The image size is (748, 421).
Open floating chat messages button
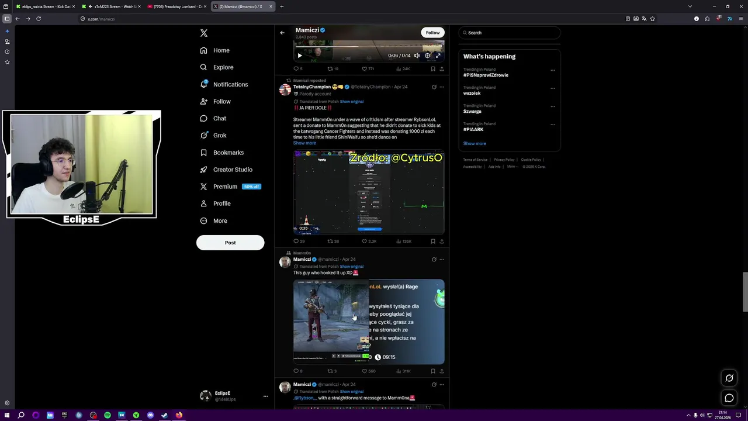point(729,398)
